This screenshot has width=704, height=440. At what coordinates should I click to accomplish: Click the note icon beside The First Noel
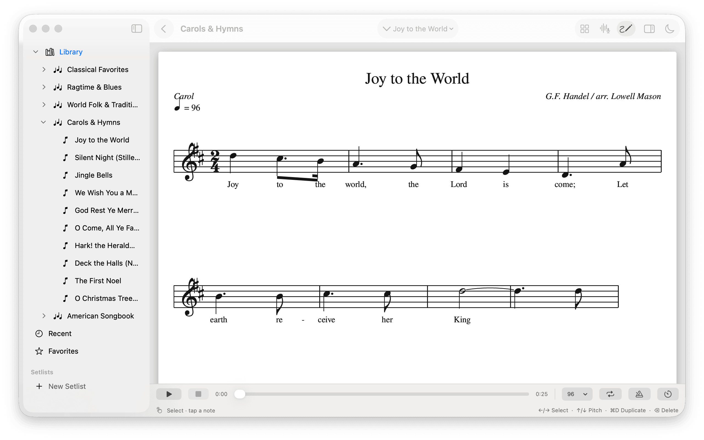pyautogui.click(x=65, y=280)
